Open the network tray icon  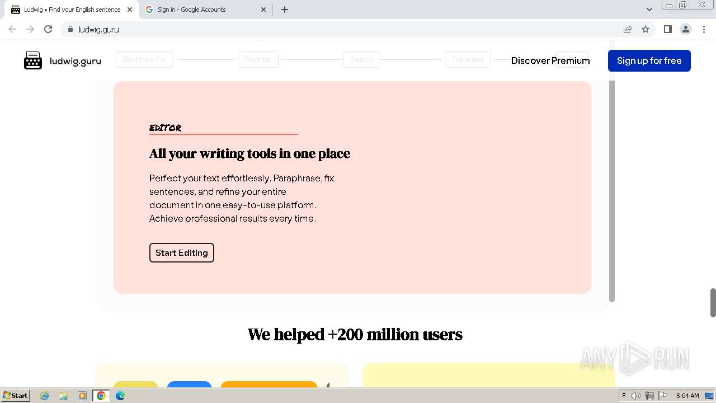[649, 396]
